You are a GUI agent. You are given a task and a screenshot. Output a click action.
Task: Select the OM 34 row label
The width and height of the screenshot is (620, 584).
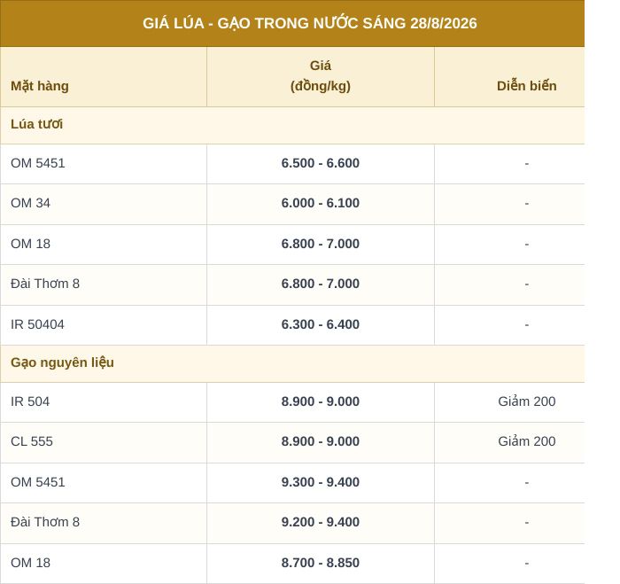[x=30, y=203]
